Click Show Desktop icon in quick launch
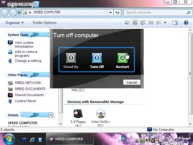 (x=24, y=140)
